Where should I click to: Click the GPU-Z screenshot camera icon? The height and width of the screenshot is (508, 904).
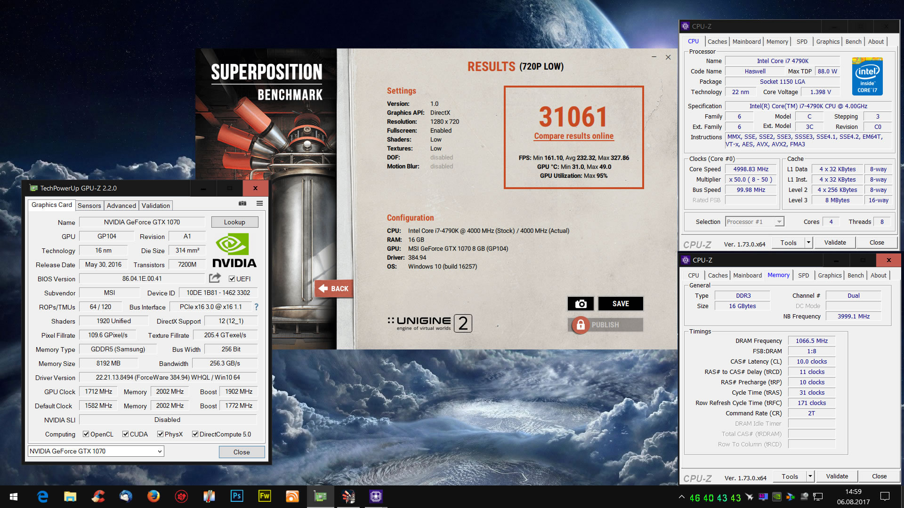pyautogui.click(x=242, y=203)
